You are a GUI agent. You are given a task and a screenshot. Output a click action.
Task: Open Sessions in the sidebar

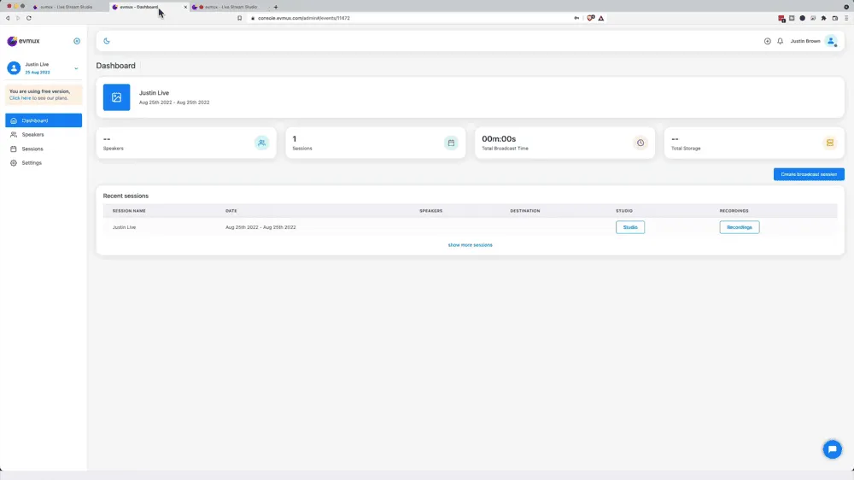32,149
